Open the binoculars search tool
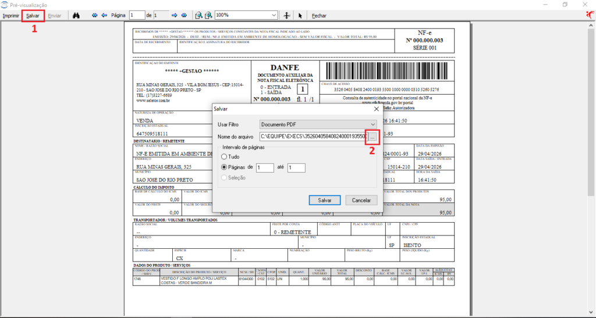The image size is (596, 318). [76, 16]
